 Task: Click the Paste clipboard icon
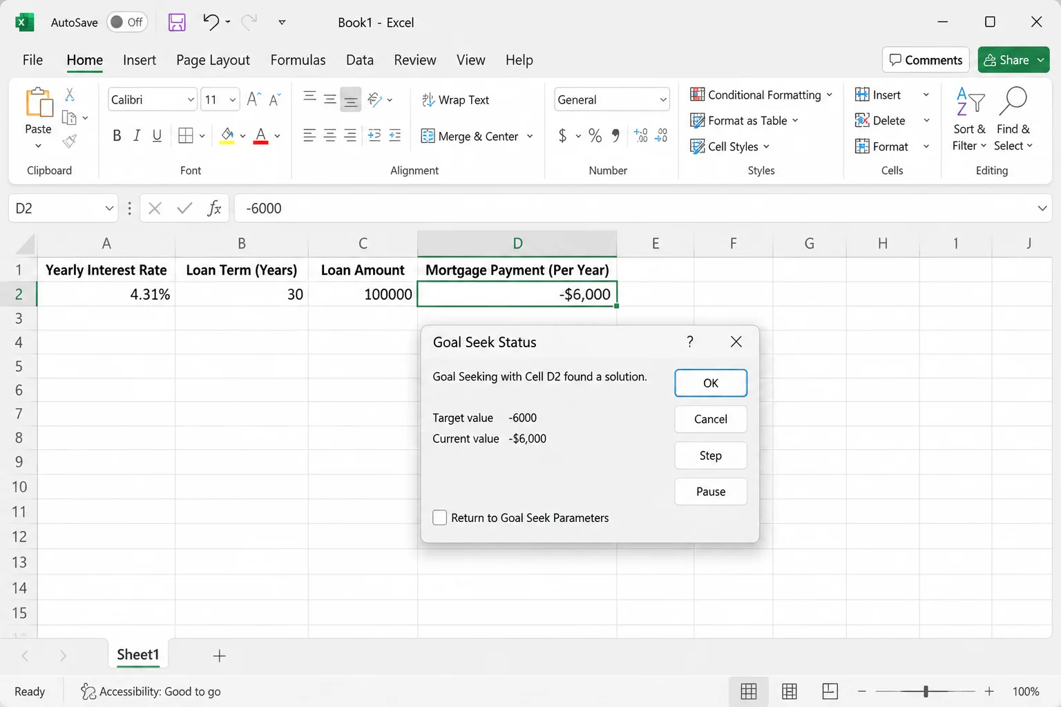39,102
